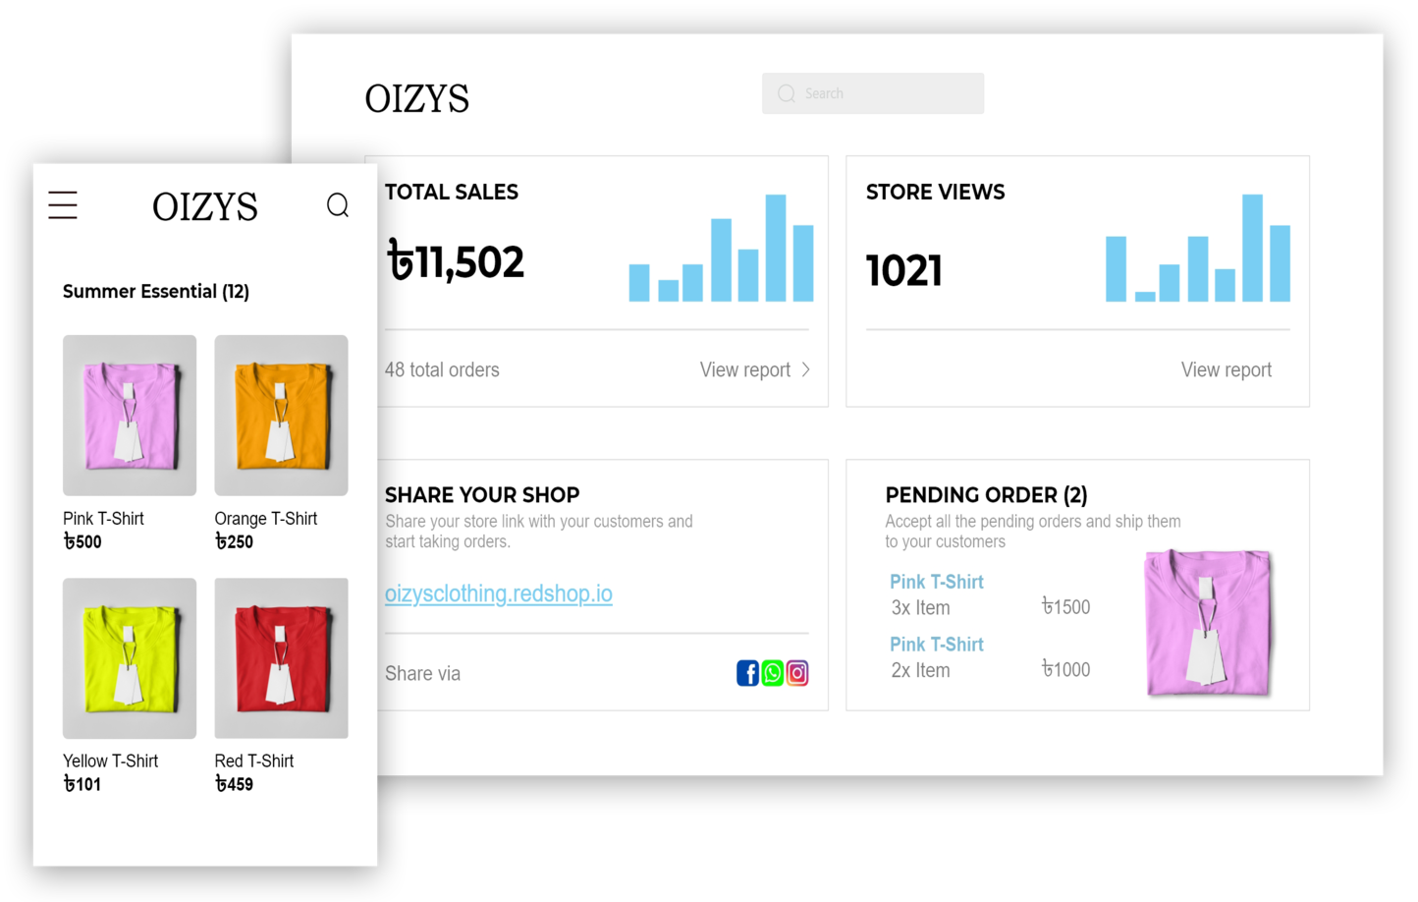Select the second Pink T-Shirt pending order

pyautogui.click(x=936, y=645)
